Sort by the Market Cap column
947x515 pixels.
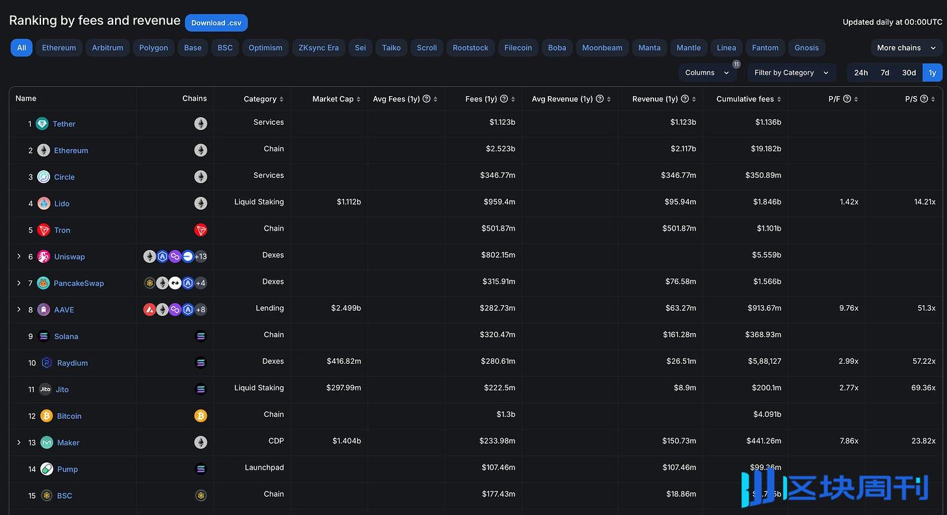coord(336,99)
